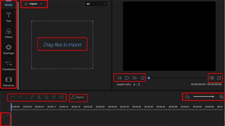
Task: Open the Transitions panel
Action: [9, 66]
